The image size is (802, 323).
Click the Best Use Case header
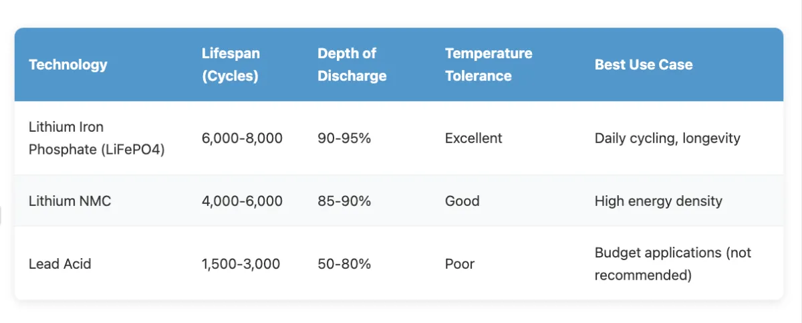click(644, 65)
